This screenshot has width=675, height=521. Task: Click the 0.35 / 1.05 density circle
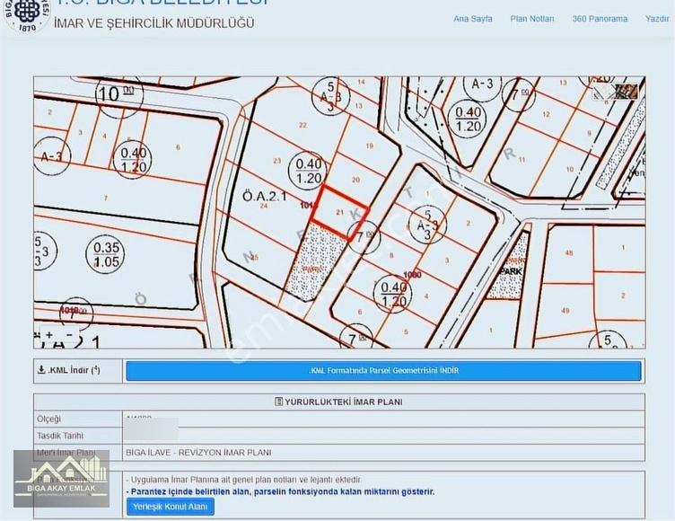click(x=106, y=254)
